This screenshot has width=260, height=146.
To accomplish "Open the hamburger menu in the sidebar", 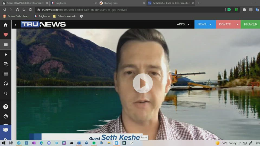I will [x=5, y=45].
